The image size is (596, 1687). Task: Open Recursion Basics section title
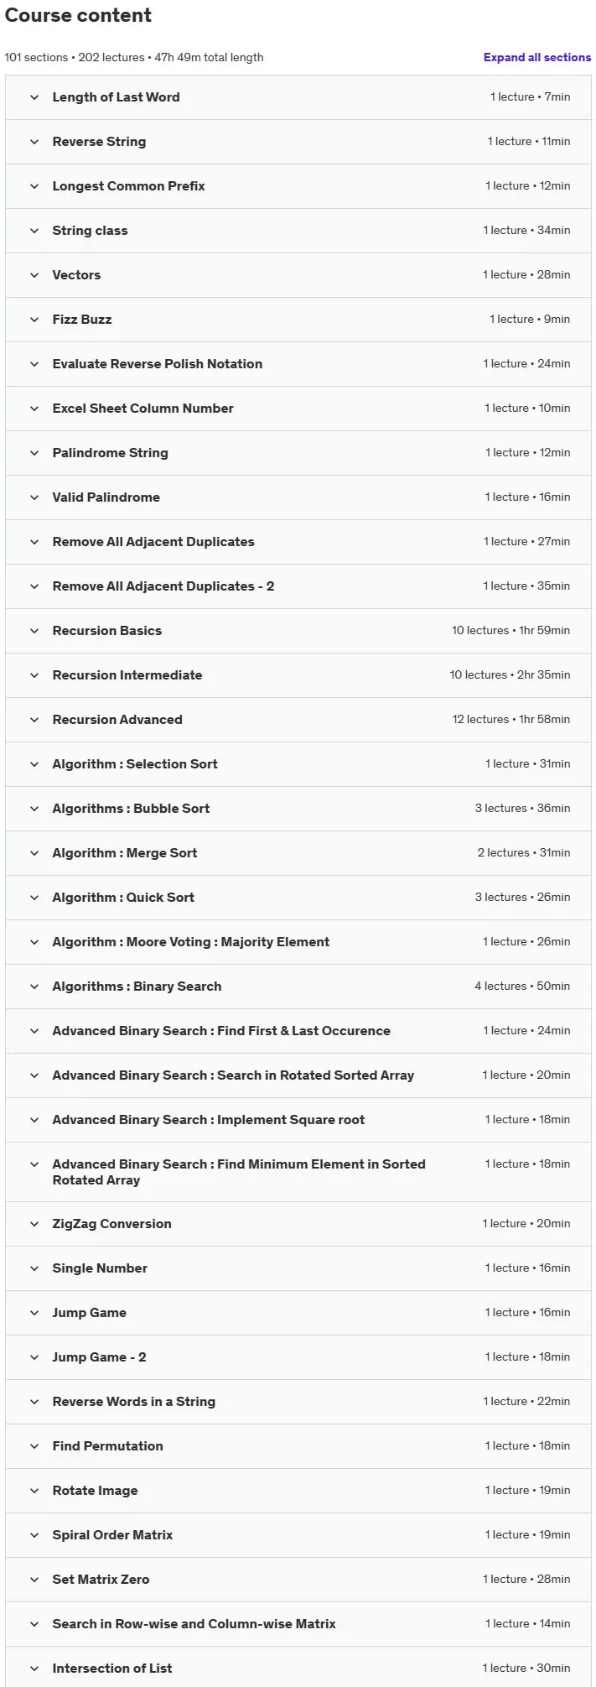point(107,631)
